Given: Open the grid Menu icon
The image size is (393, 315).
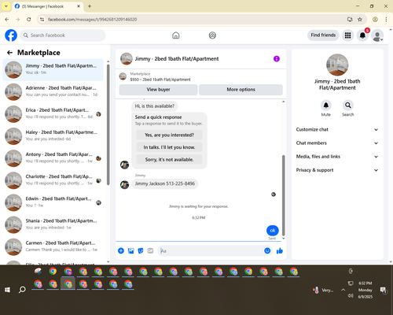Looking at the screenshot, I should point(347,35).
